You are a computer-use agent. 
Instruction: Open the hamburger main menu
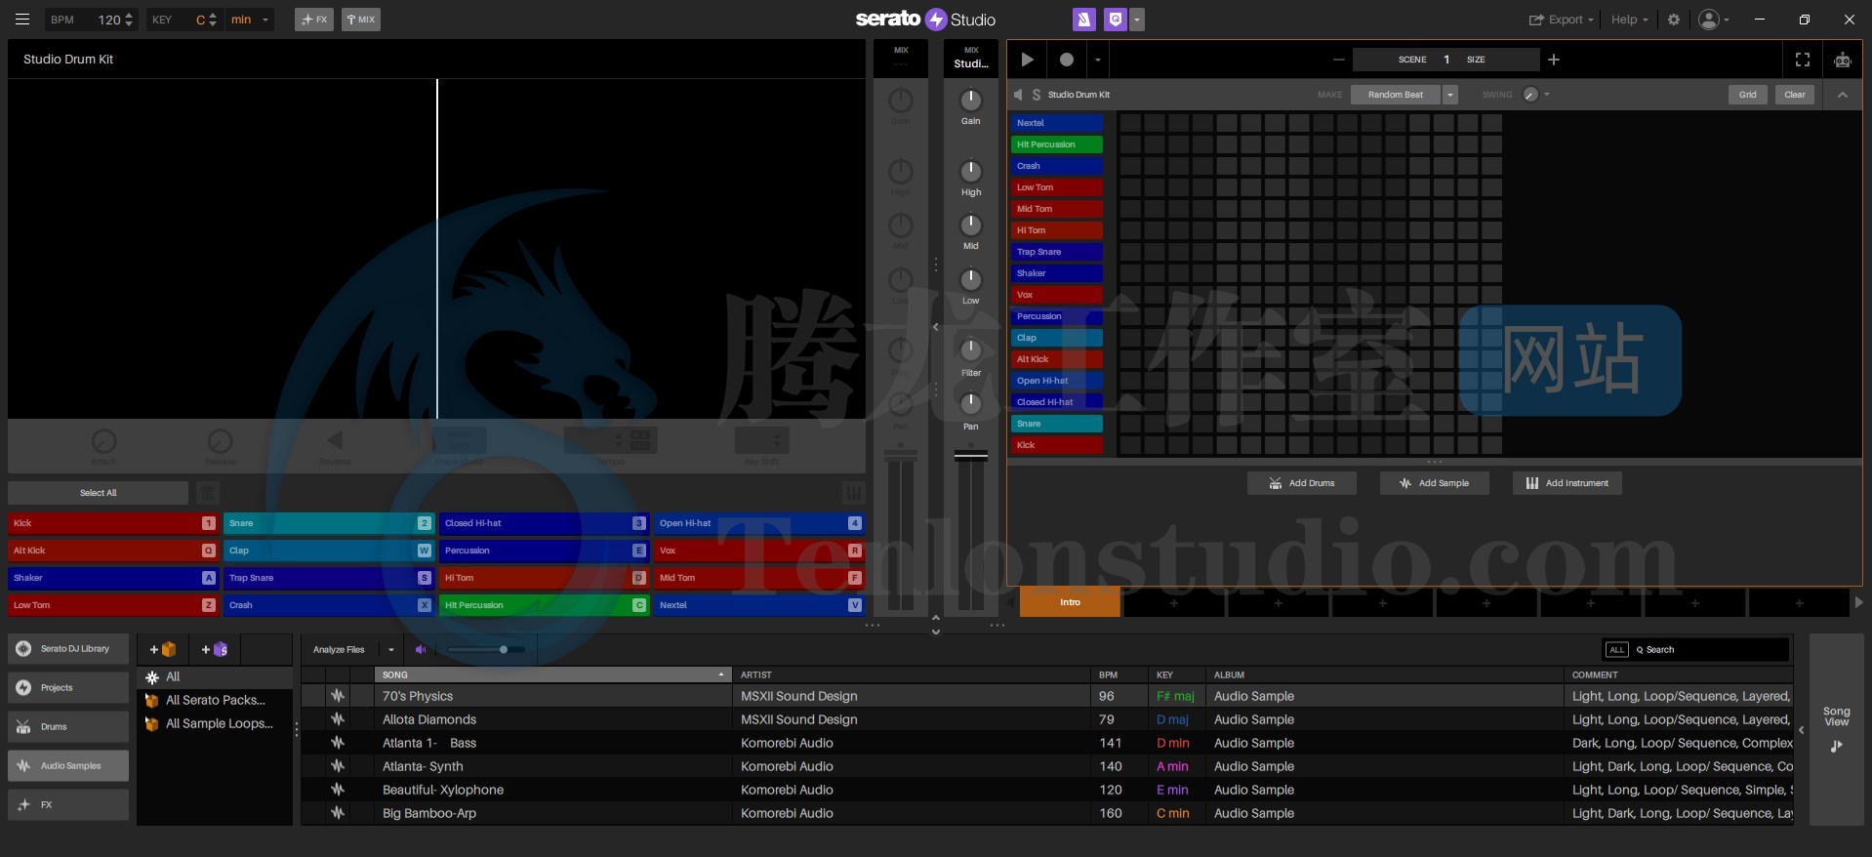coord(22,20)
